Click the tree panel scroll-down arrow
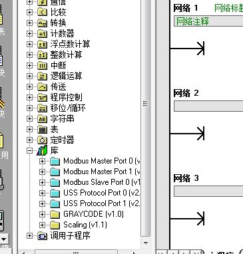243x254 pixels. (146, 243)
